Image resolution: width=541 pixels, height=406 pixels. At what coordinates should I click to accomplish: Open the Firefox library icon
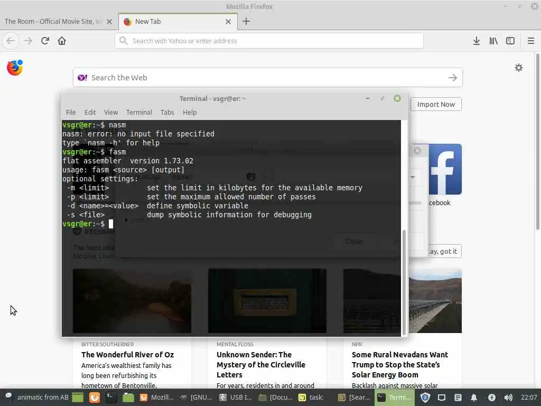pyautogui.click(x=493, y=41)
